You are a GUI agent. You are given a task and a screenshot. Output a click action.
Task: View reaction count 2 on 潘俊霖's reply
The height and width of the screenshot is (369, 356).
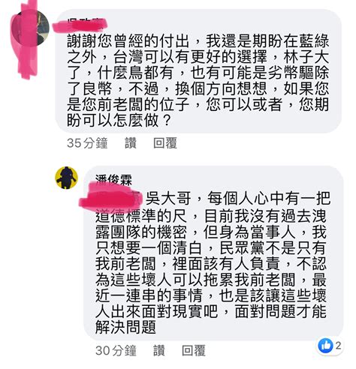click(338, 346)
